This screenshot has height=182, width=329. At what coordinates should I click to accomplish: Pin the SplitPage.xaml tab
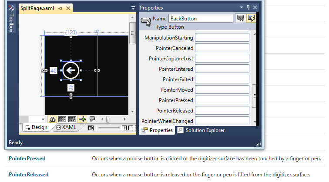pyautogui.click(x=60, y=8)
